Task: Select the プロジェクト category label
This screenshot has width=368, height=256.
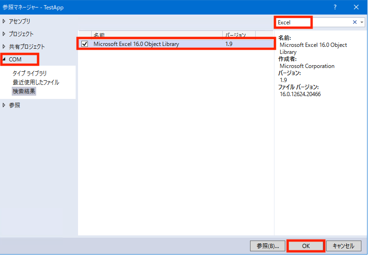Action: tap(21, 34)
